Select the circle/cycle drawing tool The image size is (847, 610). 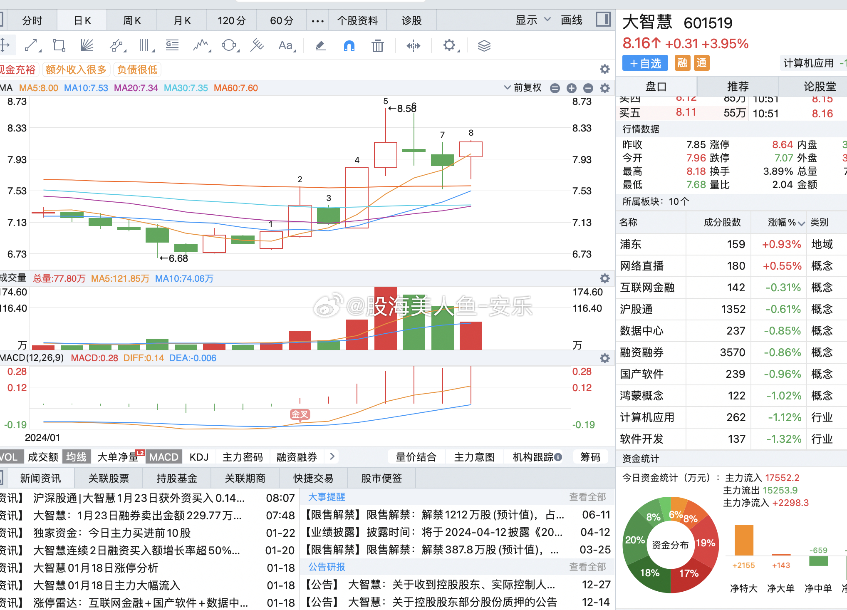tap(229, 45)
